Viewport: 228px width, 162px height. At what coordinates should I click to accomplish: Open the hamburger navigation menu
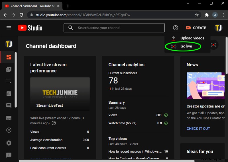click(9, 28)
